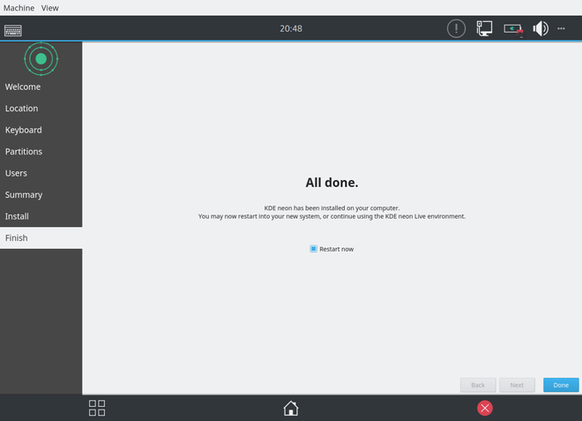Go to the home screen icon

pos(290,408)
